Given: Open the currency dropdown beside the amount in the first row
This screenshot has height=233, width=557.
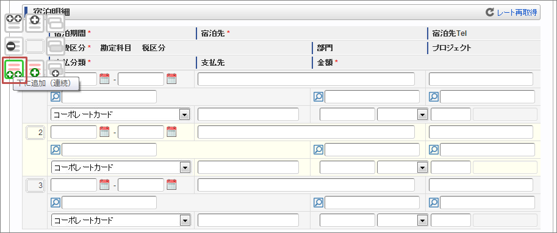Looking at the screenshot, I should tap(403, 114).
